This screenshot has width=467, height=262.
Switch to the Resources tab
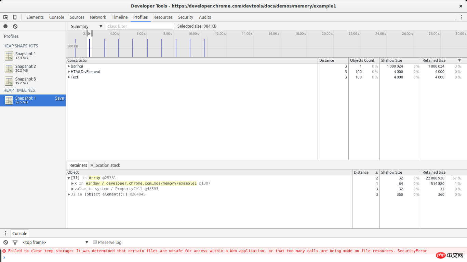[163, 17]
